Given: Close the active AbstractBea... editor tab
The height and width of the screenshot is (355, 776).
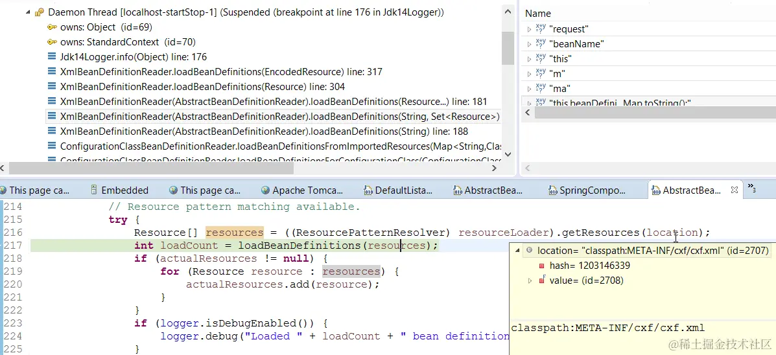Looking at the screenshot, I should click(735, 190).
